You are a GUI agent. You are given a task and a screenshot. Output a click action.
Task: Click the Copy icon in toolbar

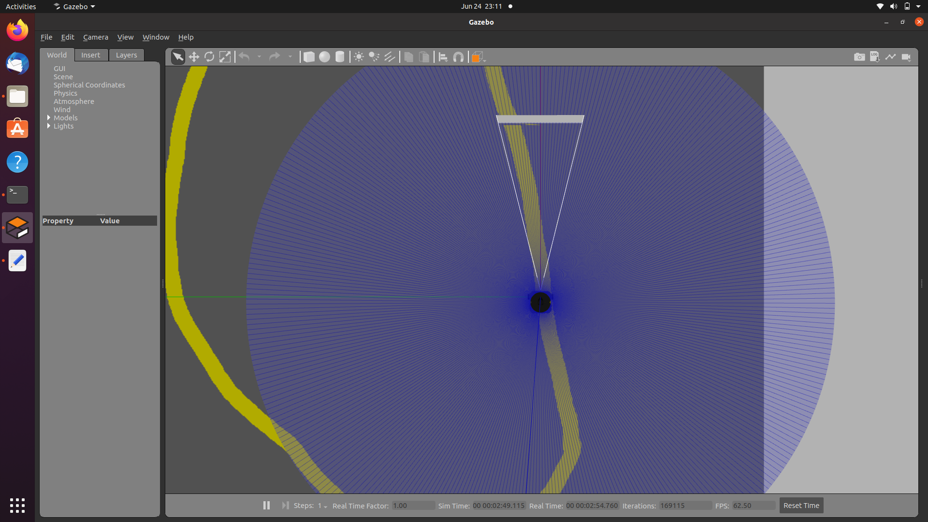(x=409, y=57)
